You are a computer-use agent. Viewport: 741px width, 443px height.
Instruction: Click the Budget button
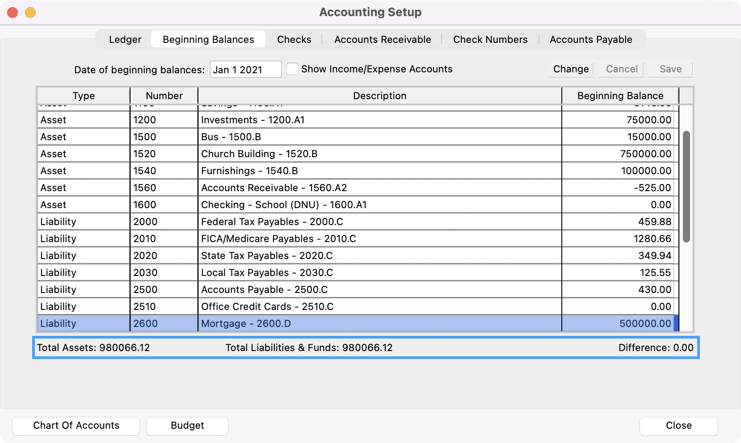[187, 426]
